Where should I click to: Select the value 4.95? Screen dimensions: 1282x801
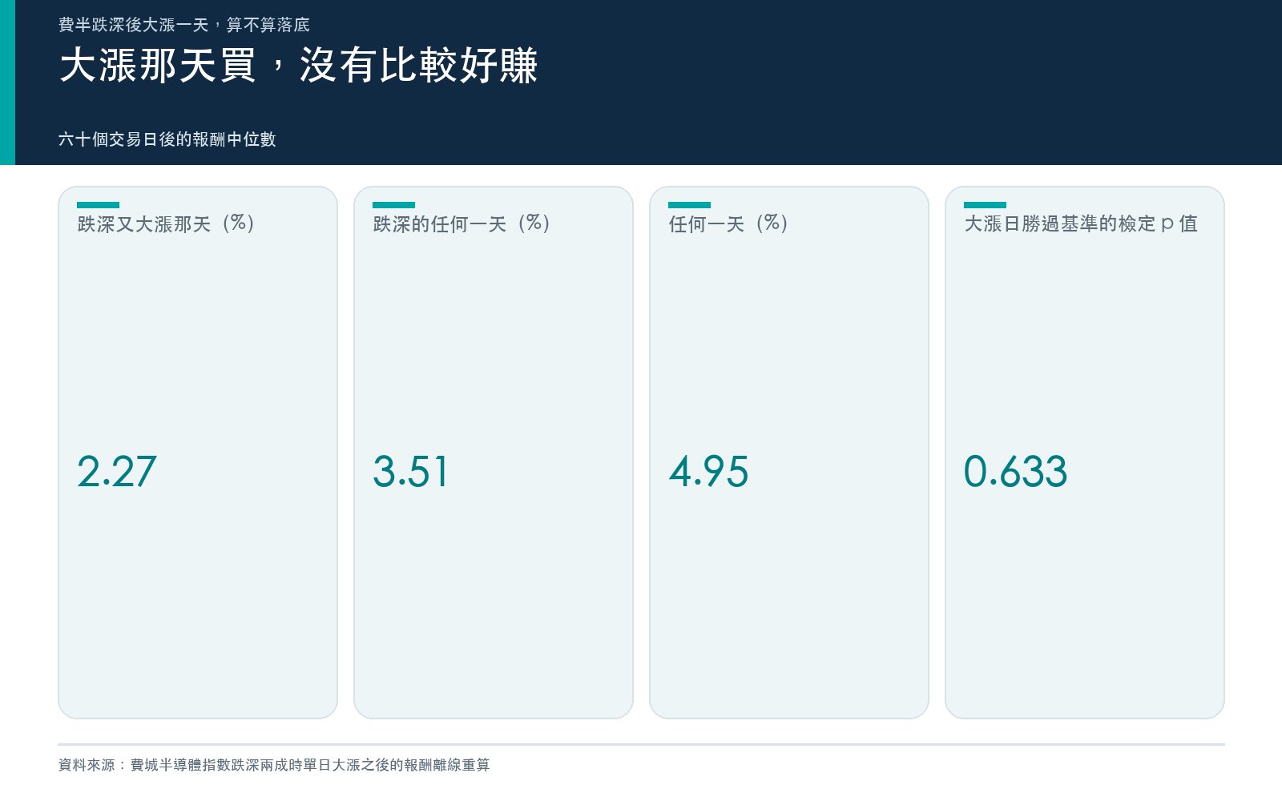[708, 471]
